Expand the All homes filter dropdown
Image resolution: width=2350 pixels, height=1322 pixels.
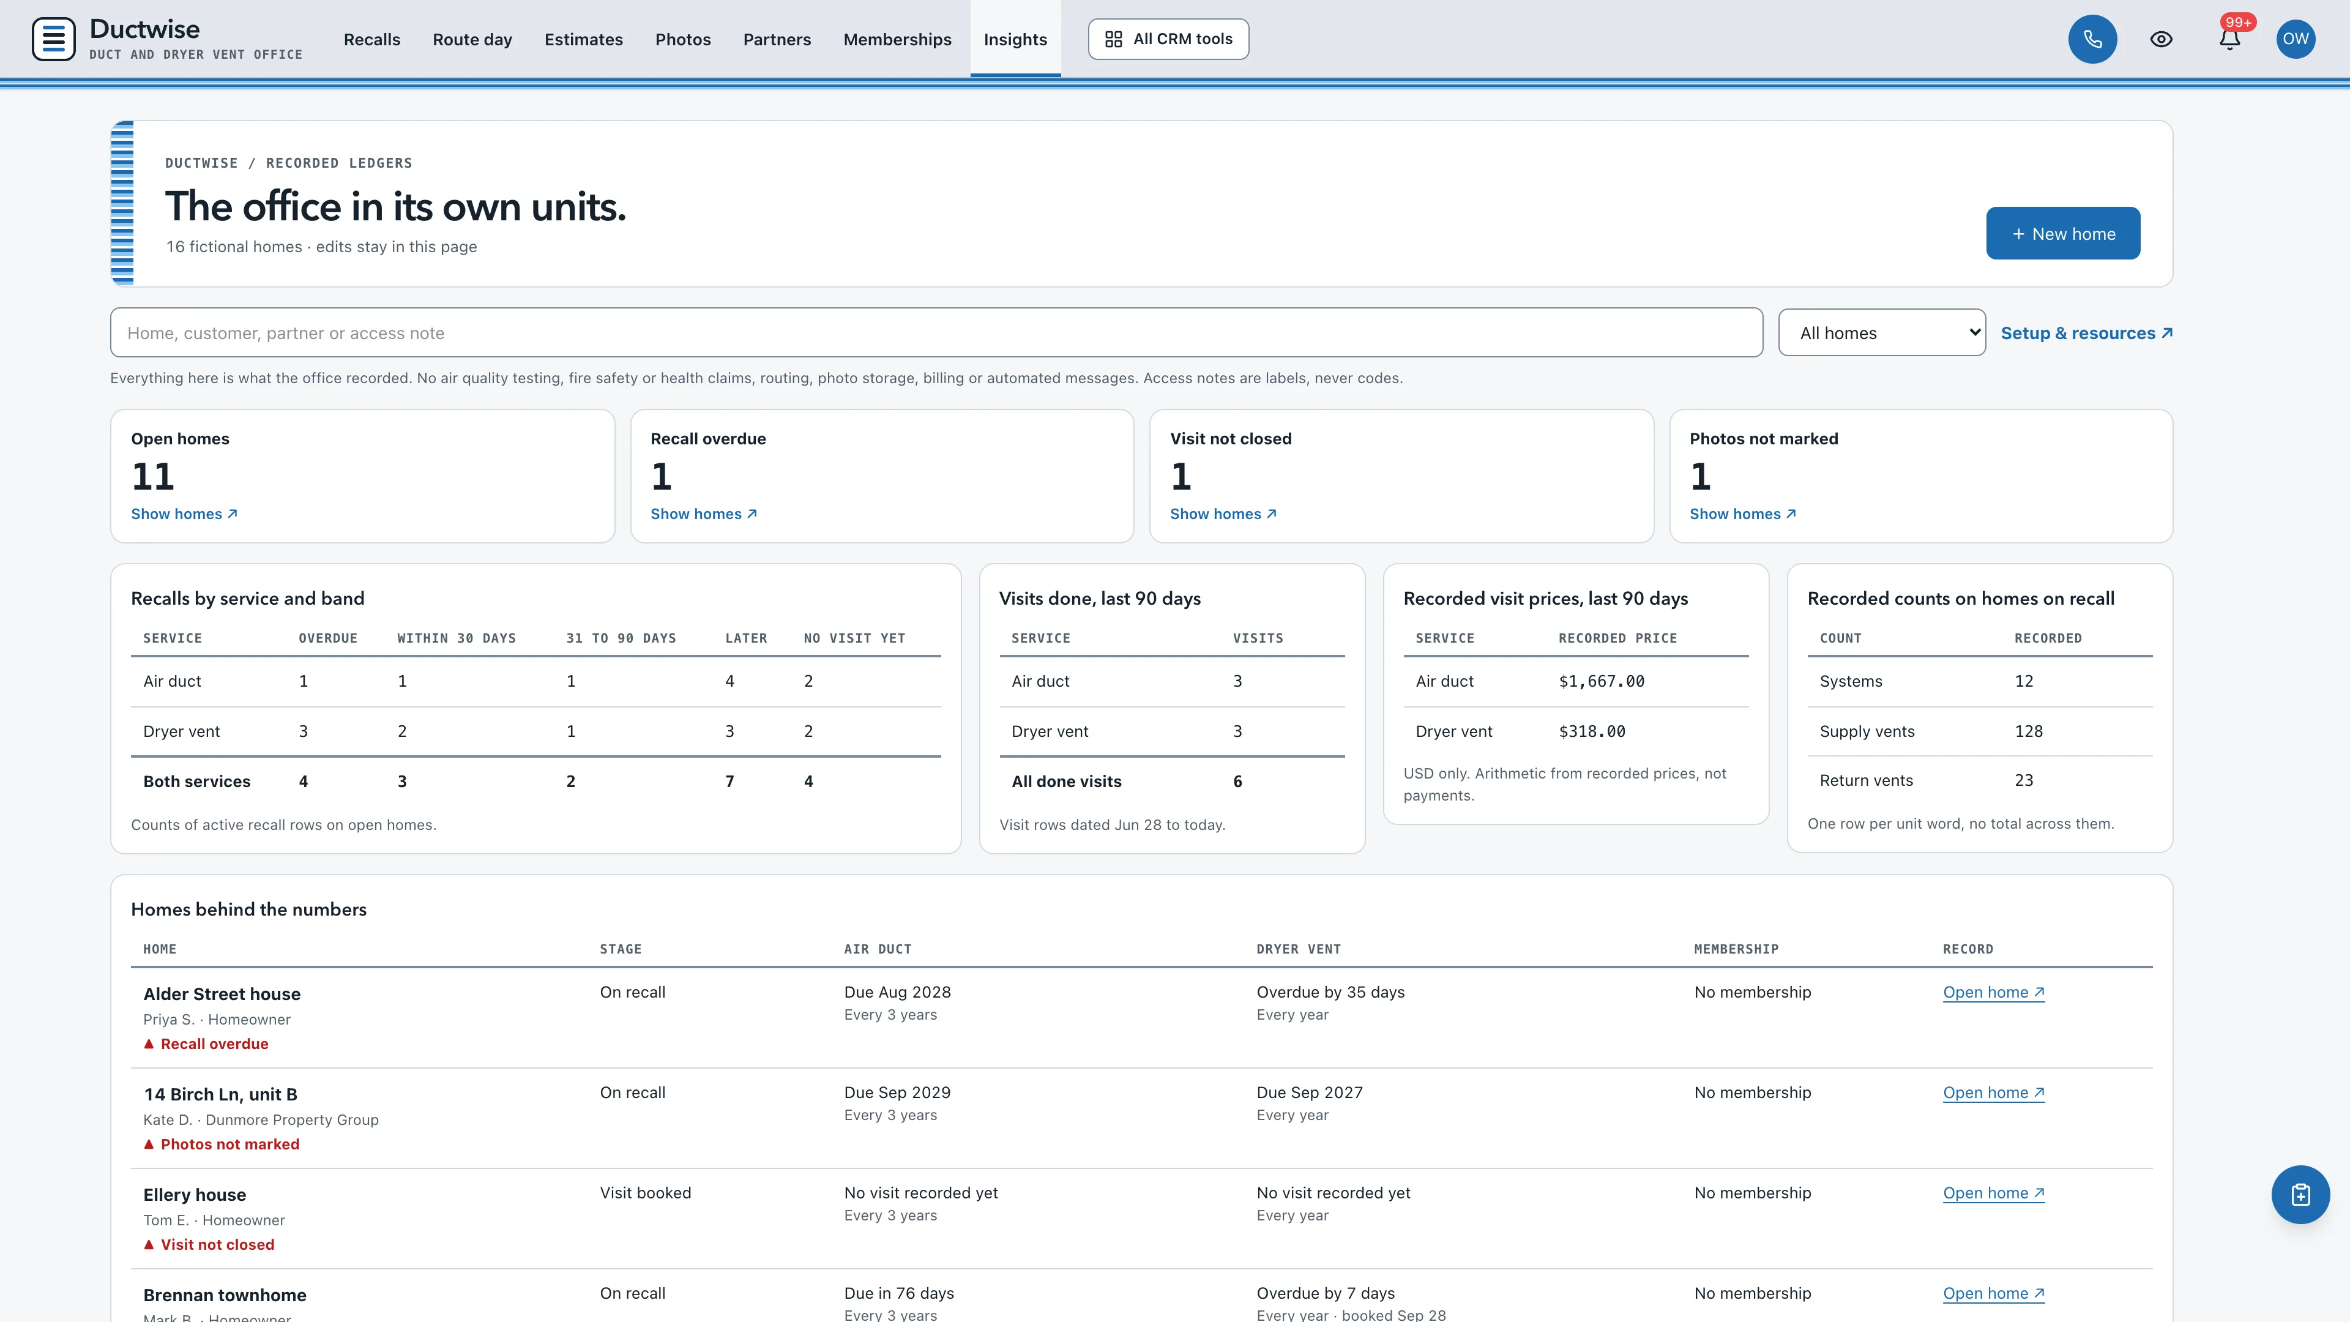[x=1881, y=333]
